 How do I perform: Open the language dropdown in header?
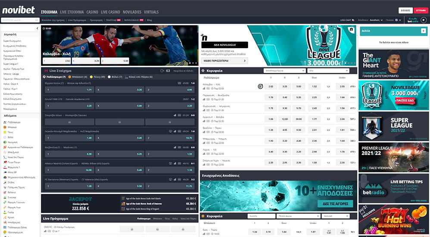point(398,20)
